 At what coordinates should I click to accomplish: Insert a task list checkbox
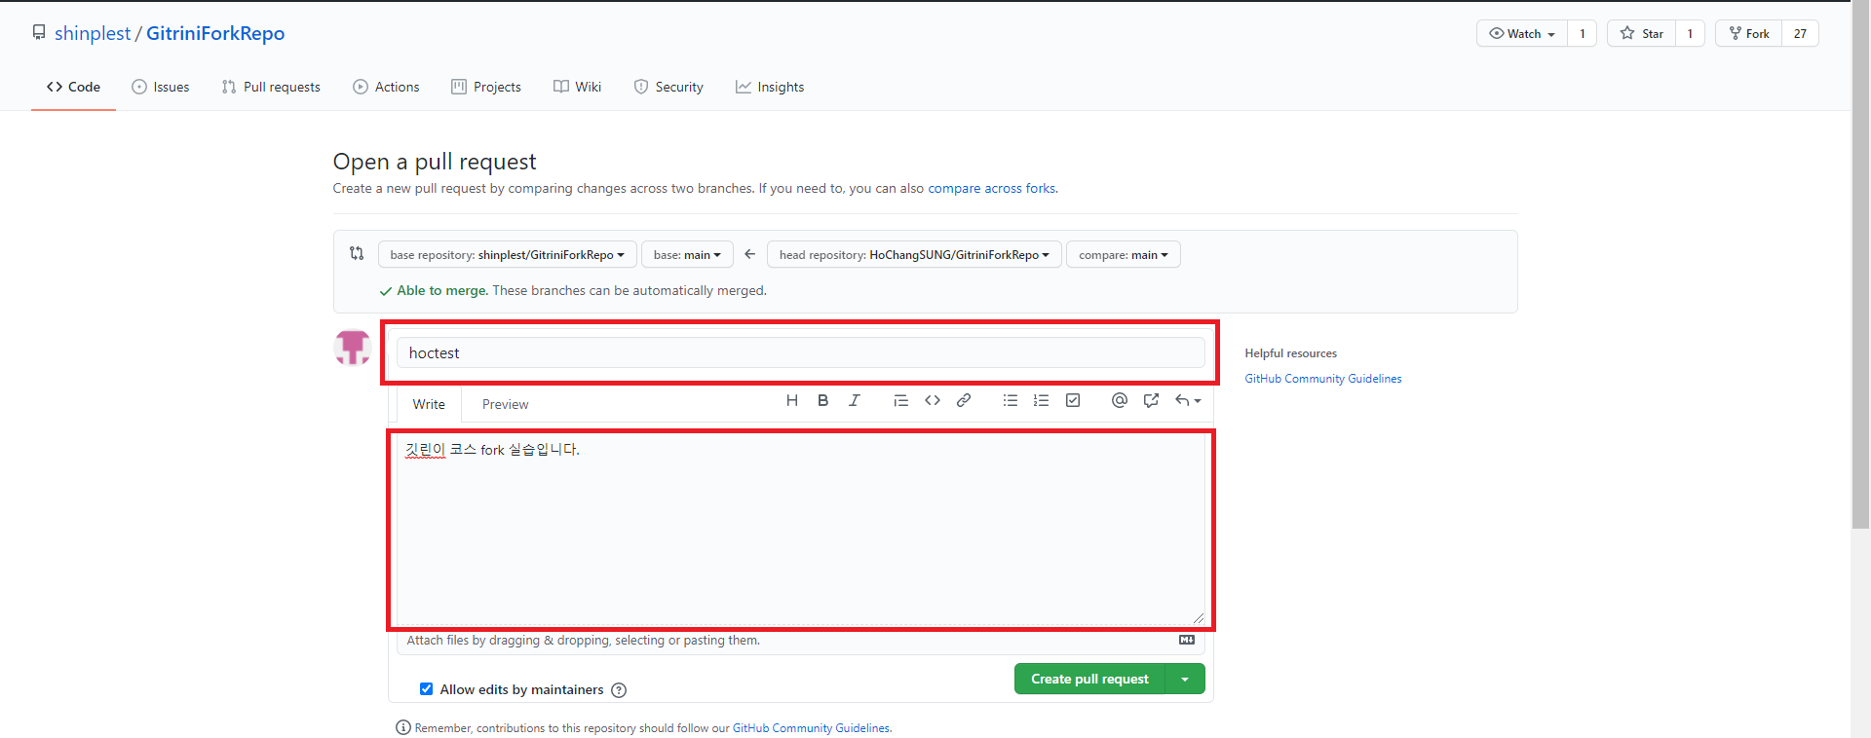[x=1073, y=400]
